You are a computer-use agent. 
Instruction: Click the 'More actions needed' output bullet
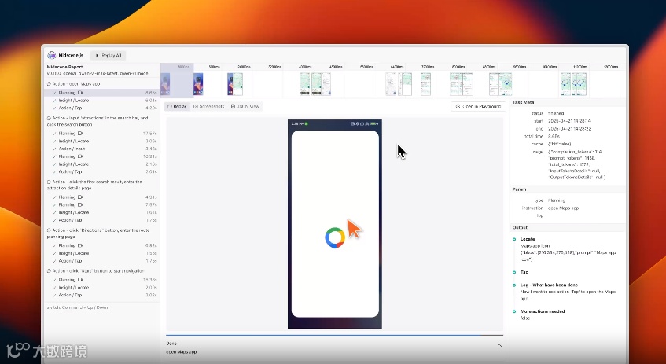[514, 311]
